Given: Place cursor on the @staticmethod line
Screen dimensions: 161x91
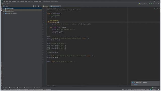Looking at the screenshot, I should click(54, 20).
